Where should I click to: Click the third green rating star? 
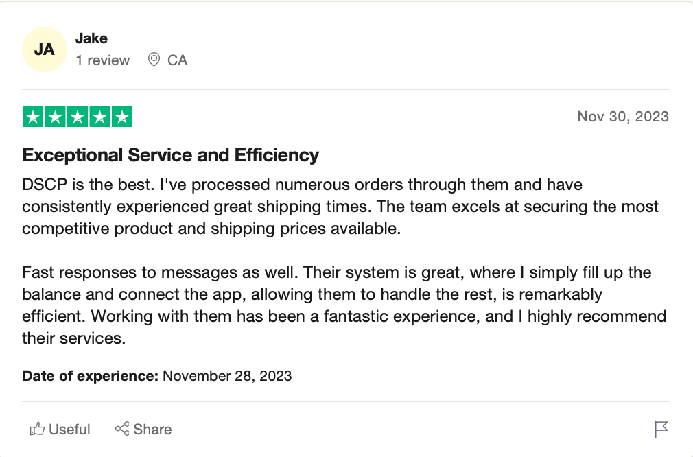(x=78, y=117)
